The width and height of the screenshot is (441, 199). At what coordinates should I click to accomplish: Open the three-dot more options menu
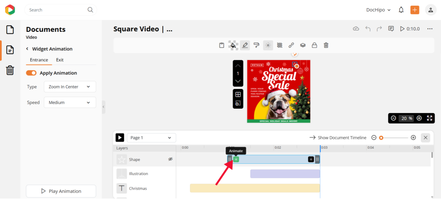coord(429,29)
